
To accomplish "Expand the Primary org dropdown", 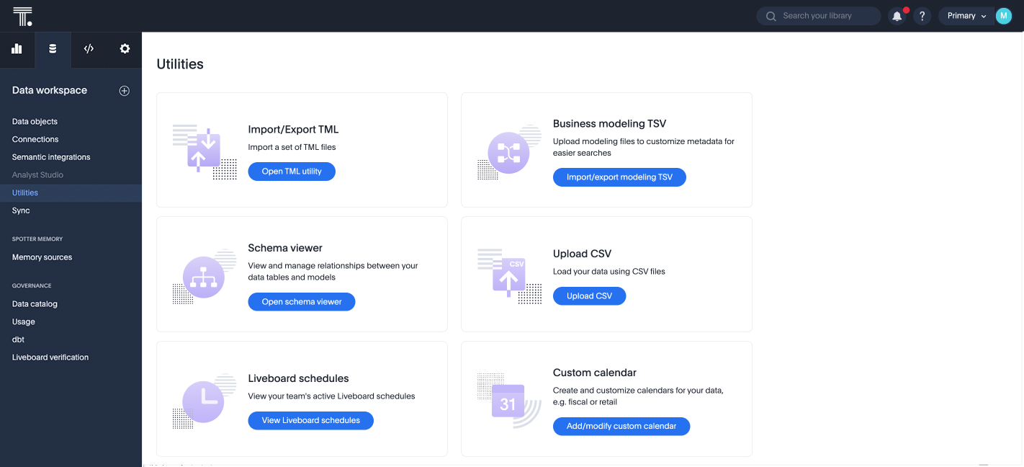I will point(966,16).
